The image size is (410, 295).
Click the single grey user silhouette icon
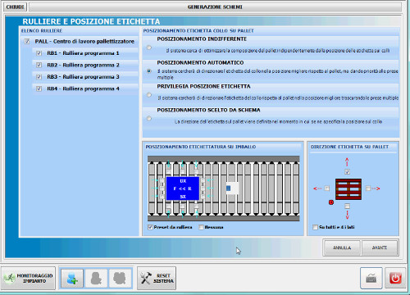click(x=96, y=278)
